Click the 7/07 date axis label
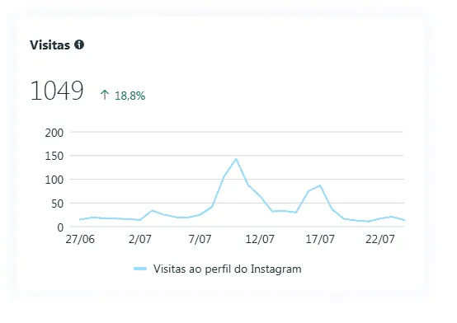 [200, 239]
